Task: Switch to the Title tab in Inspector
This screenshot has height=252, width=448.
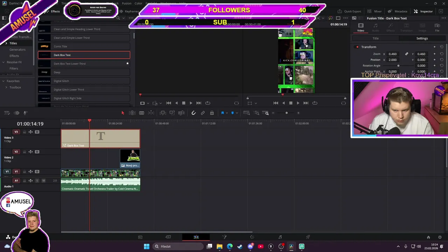Action: (x=375, y=38)
